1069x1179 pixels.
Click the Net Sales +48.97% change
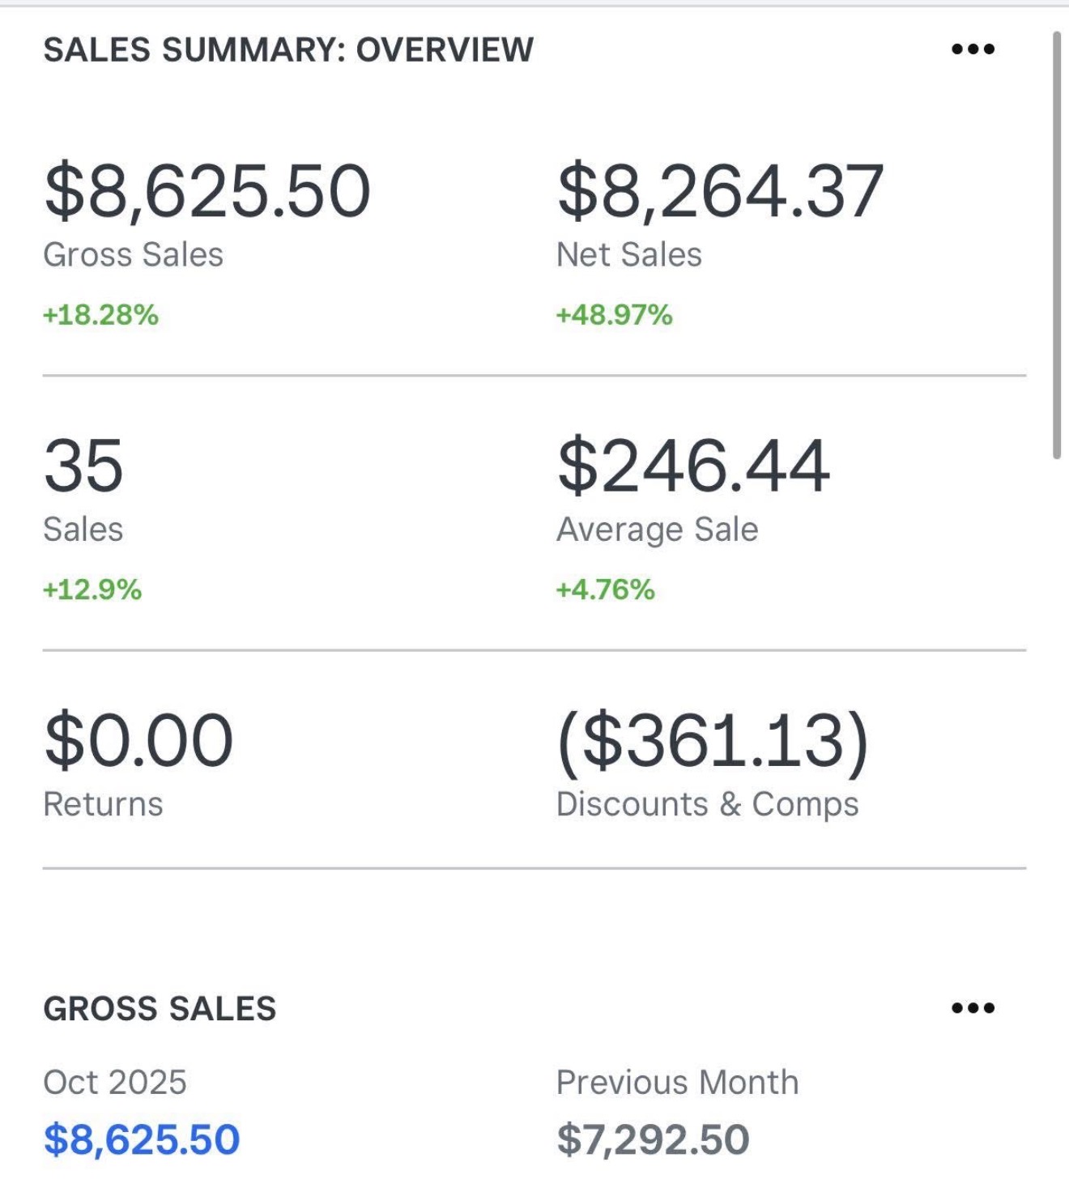pos(614,315)
